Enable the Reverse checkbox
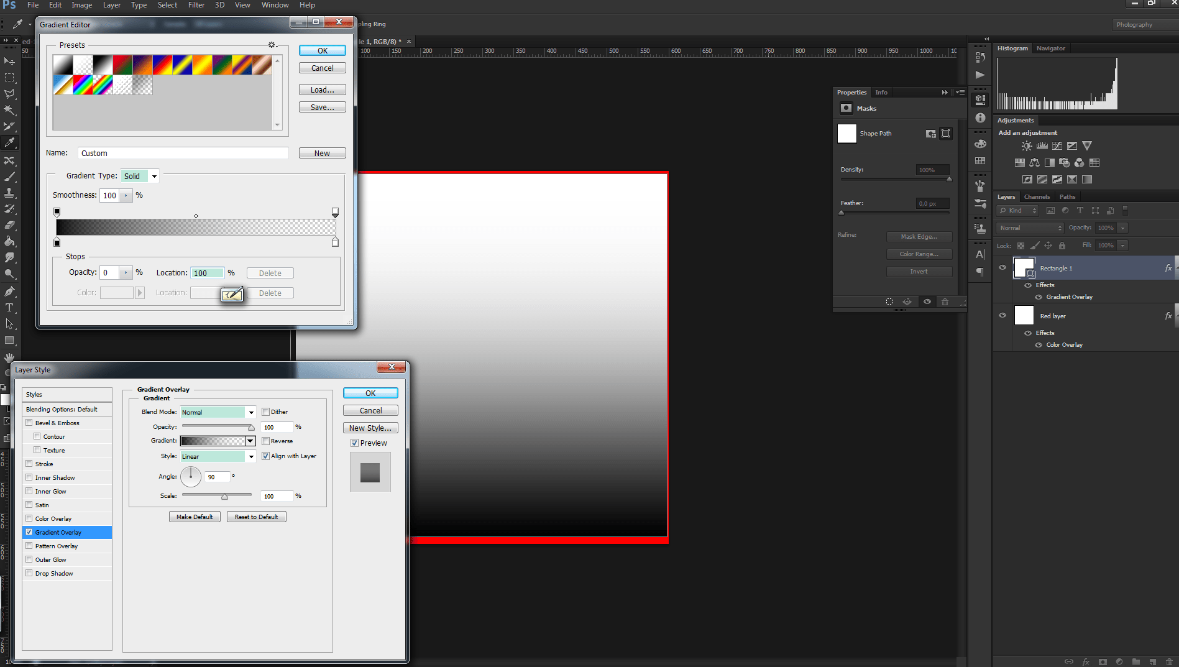The height and width of the screenshot is (667, 1179). tap(265, 441)
